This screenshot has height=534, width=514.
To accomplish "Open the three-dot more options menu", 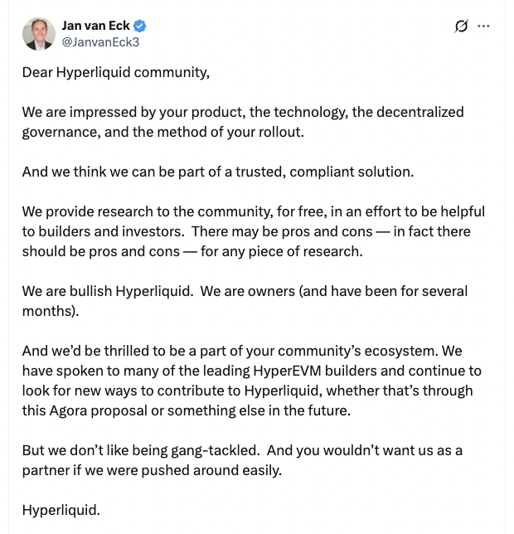I will click(x=483, y=27).
